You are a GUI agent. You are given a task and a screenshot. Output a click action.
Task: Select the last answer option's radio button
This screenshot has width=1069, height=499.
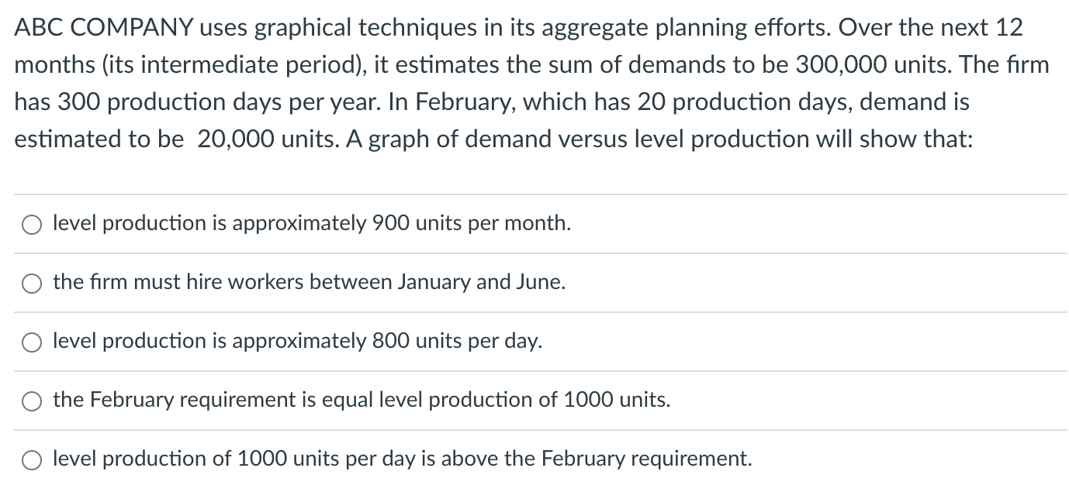pos(31,459)
